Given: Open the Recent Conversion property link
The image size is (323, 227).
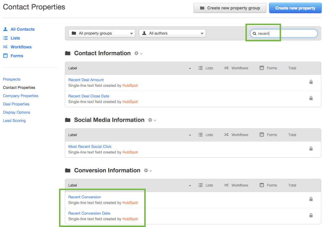Looking at the screenshot, I should (x=84, y=197).
